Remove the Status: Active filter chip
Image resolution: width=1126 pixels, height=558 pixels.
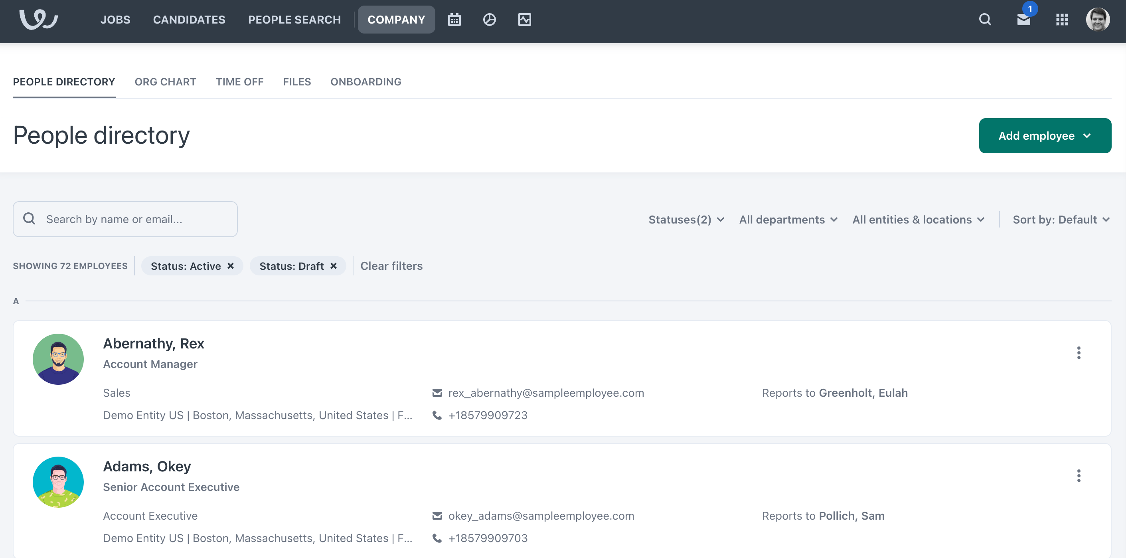click(x=230, y=266)
